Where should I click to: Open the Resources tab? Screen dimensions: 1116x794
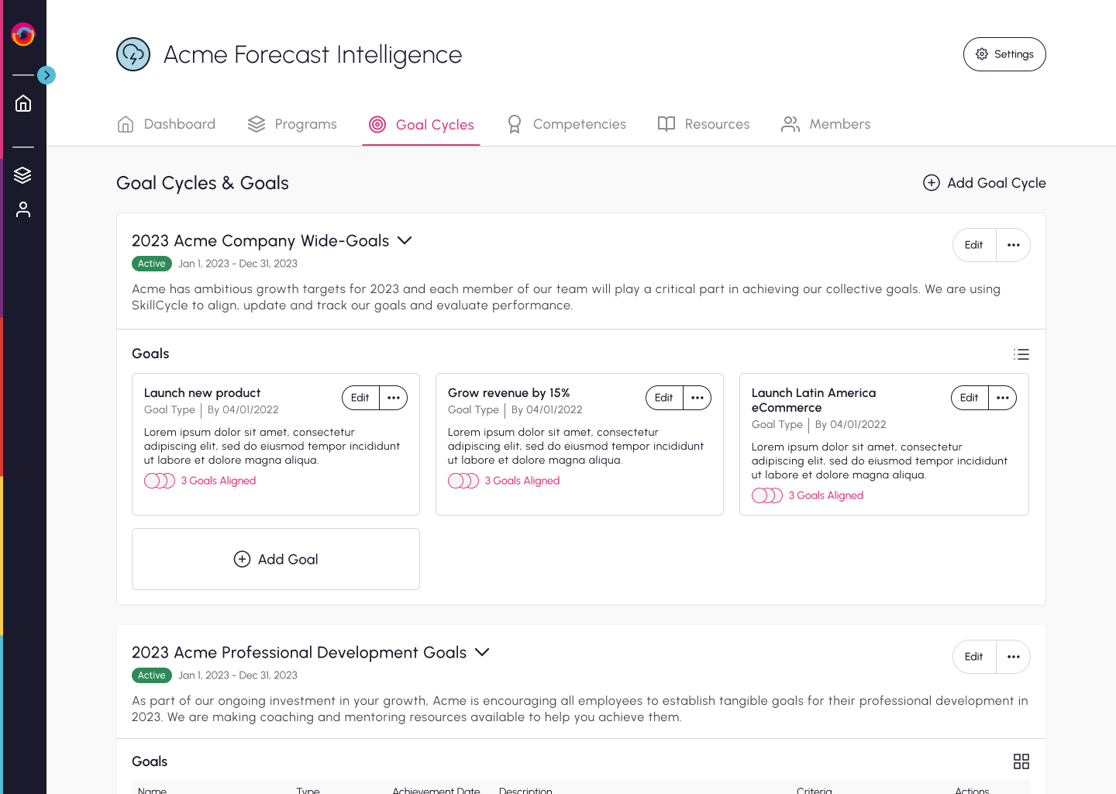pos(704,124)
